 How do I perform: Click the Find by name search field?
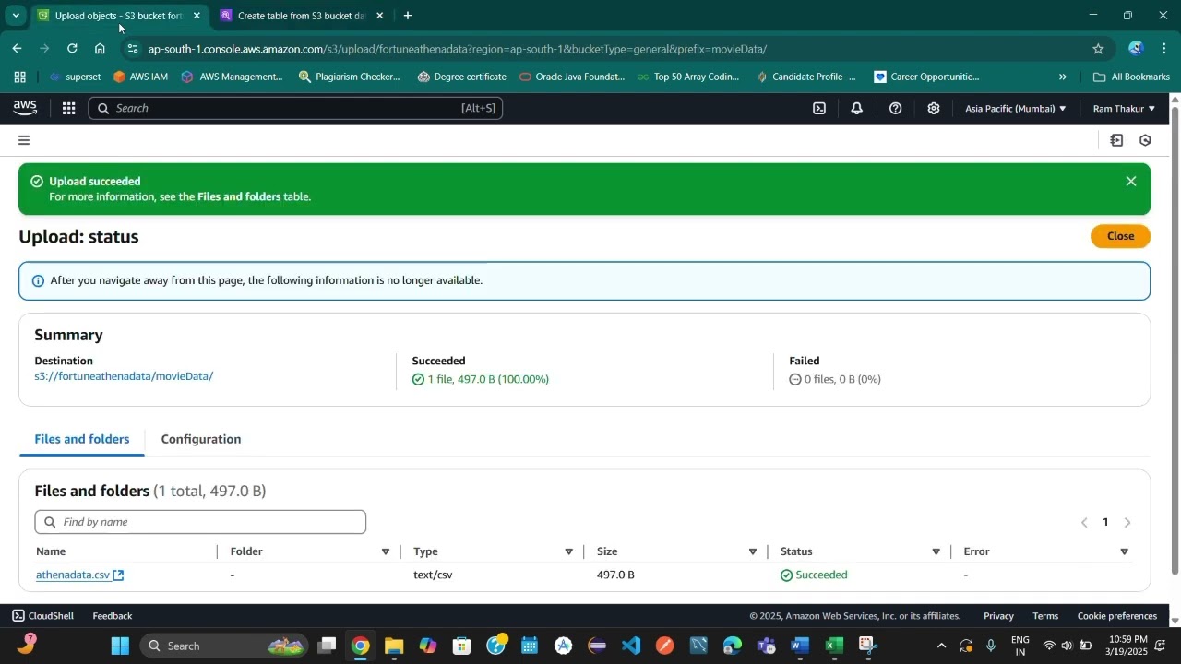(x=200, y=522)
